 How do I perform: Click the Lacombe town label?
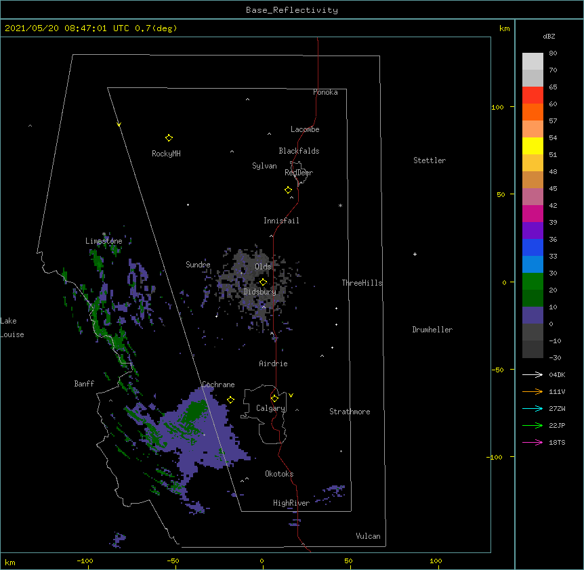(x=305, y=129)
